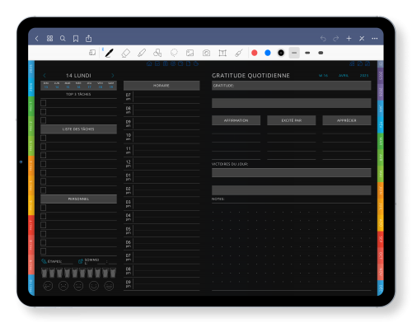Click the Gratitude input field
Image resolution: width=412 pixels, height=323 pixels.
click(x=292, y=86)
